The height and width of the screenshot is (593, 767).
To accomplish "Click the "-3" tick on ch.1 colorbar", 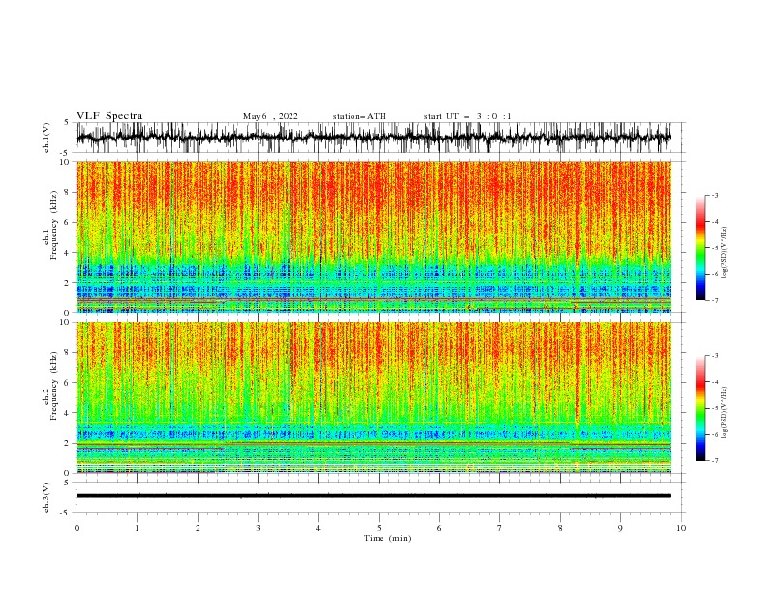I will 715,195.
